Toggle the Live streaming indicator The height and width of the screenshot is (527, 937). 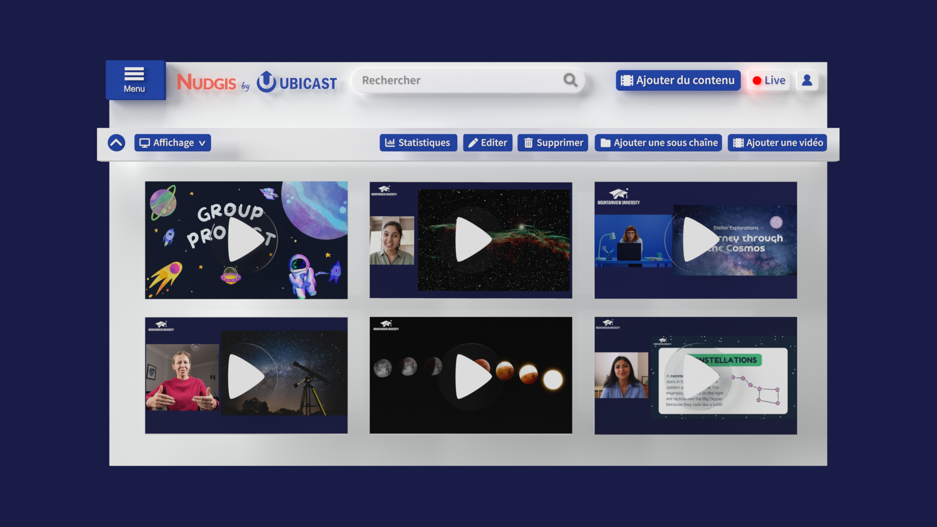coord(768,80)
